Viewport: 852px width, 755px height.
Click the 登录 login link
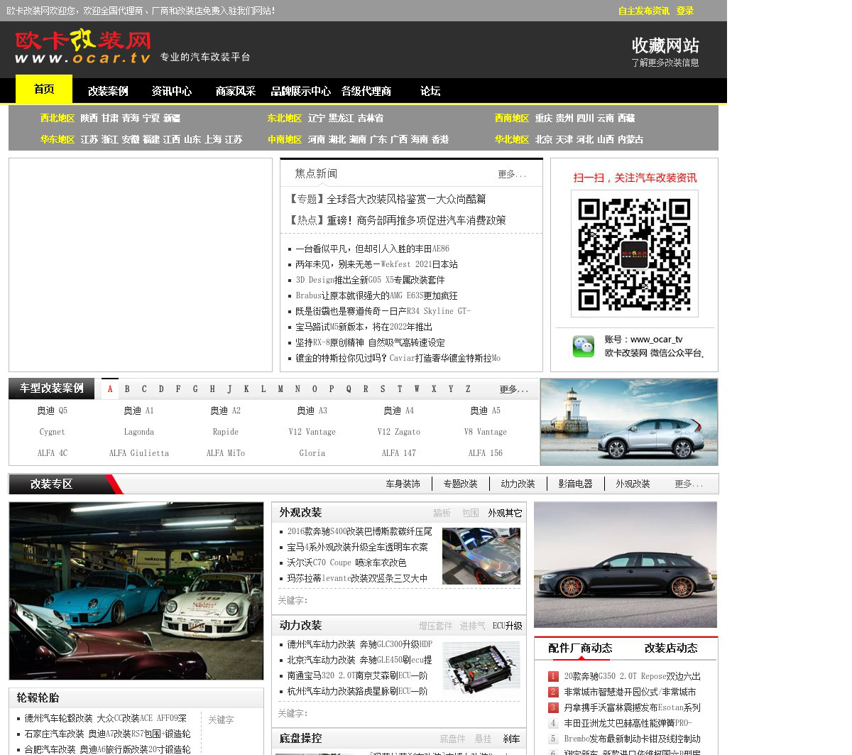click(684, 11)
